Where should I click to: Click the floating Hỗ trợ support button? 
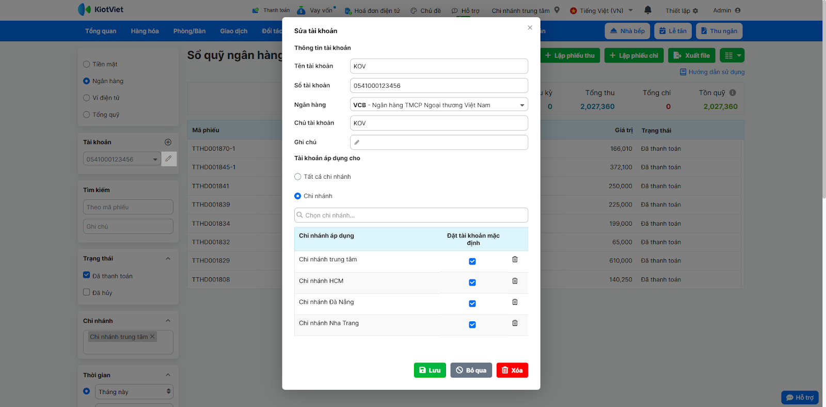[800, 397]
